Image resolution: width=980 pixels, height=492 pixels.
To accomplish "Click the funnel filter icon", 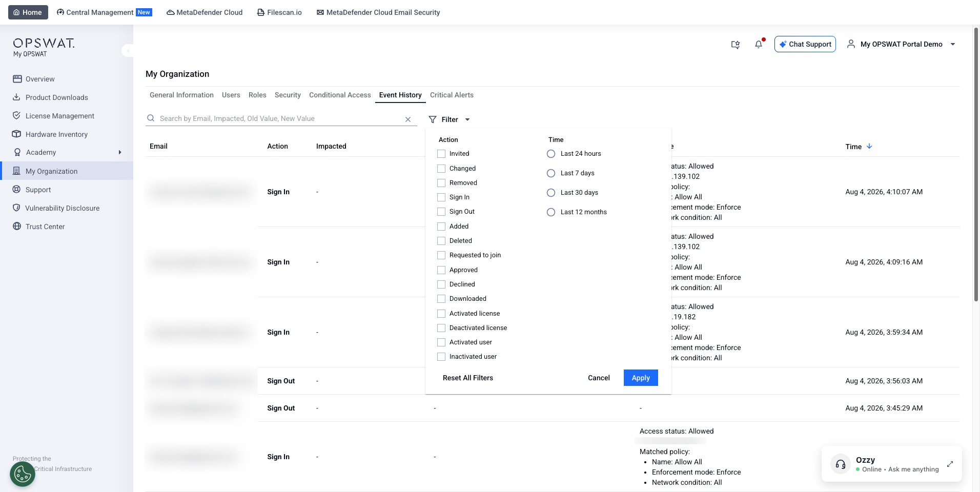I will [433, 119].
